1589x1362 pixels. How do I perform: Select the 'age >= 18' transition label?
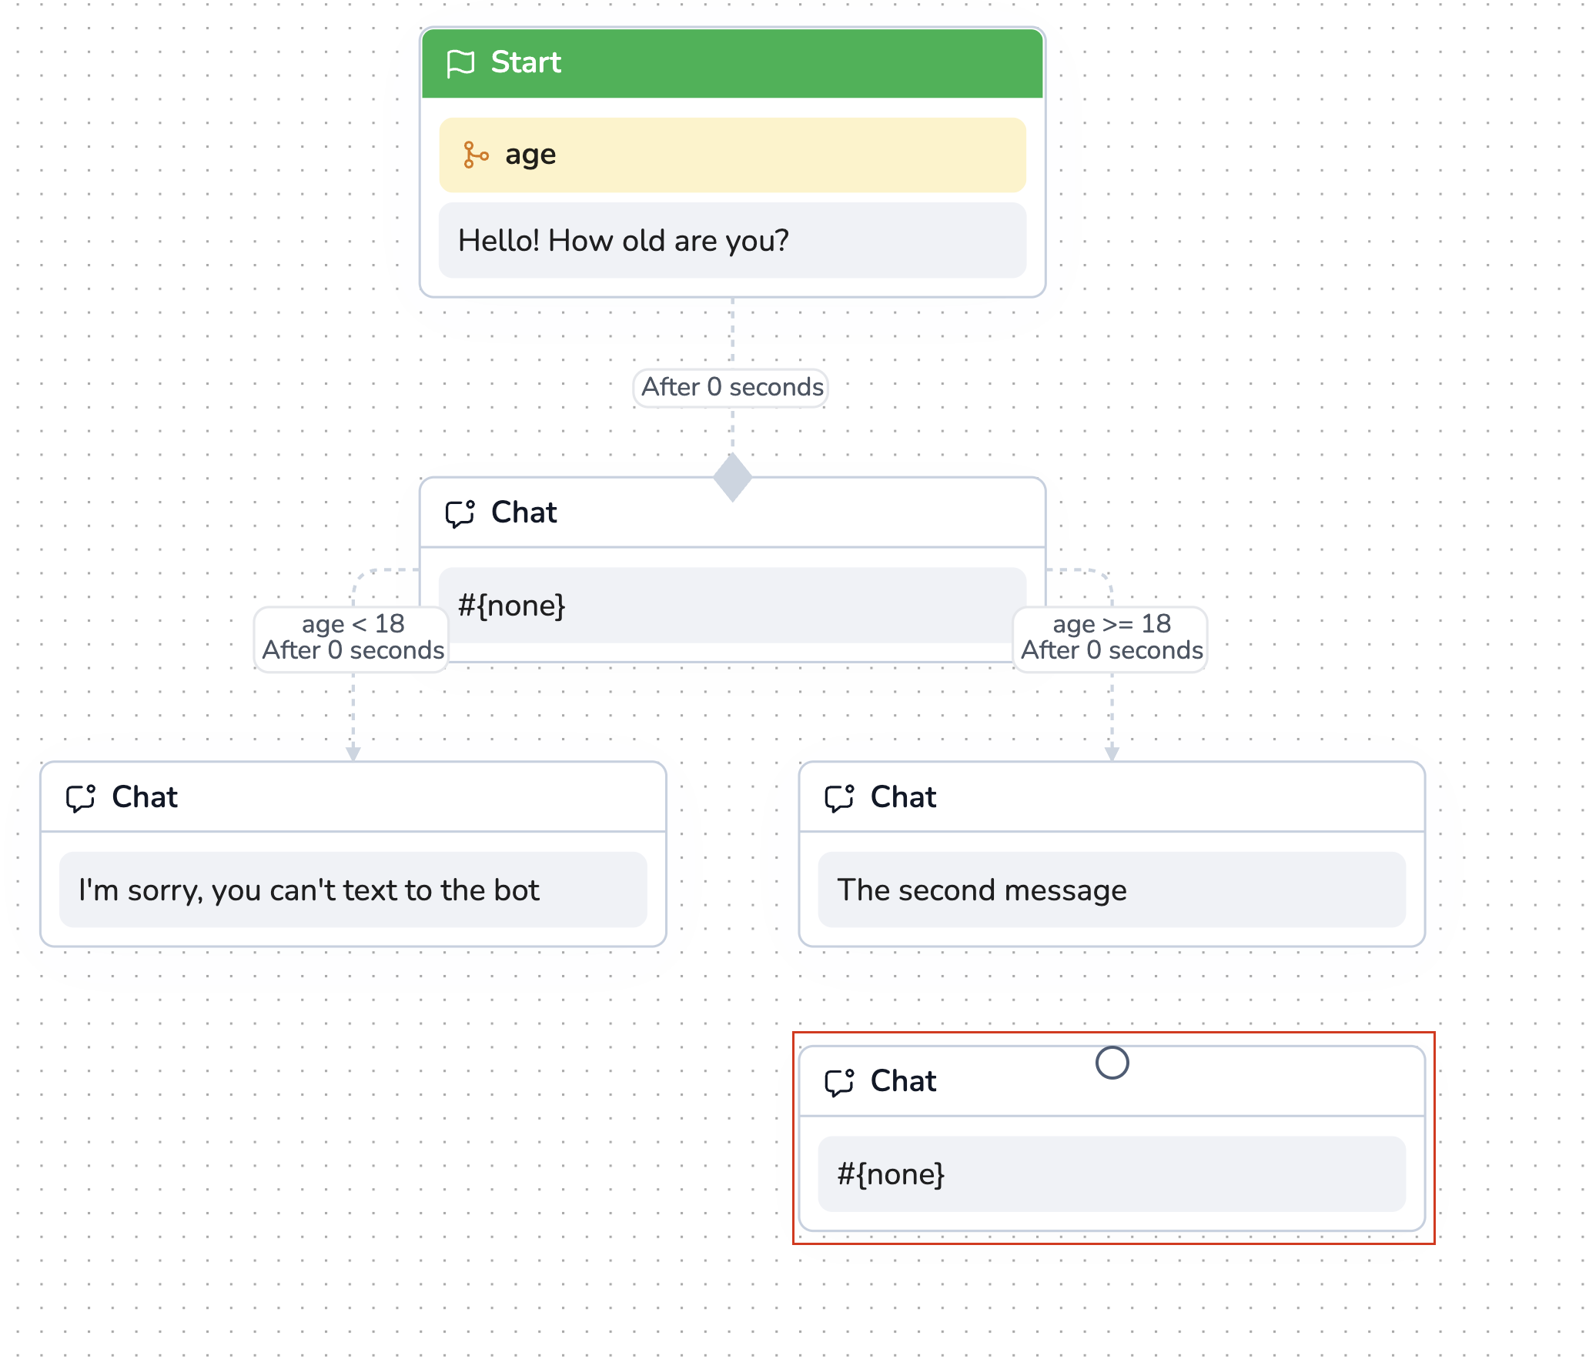pos(1111,638)
